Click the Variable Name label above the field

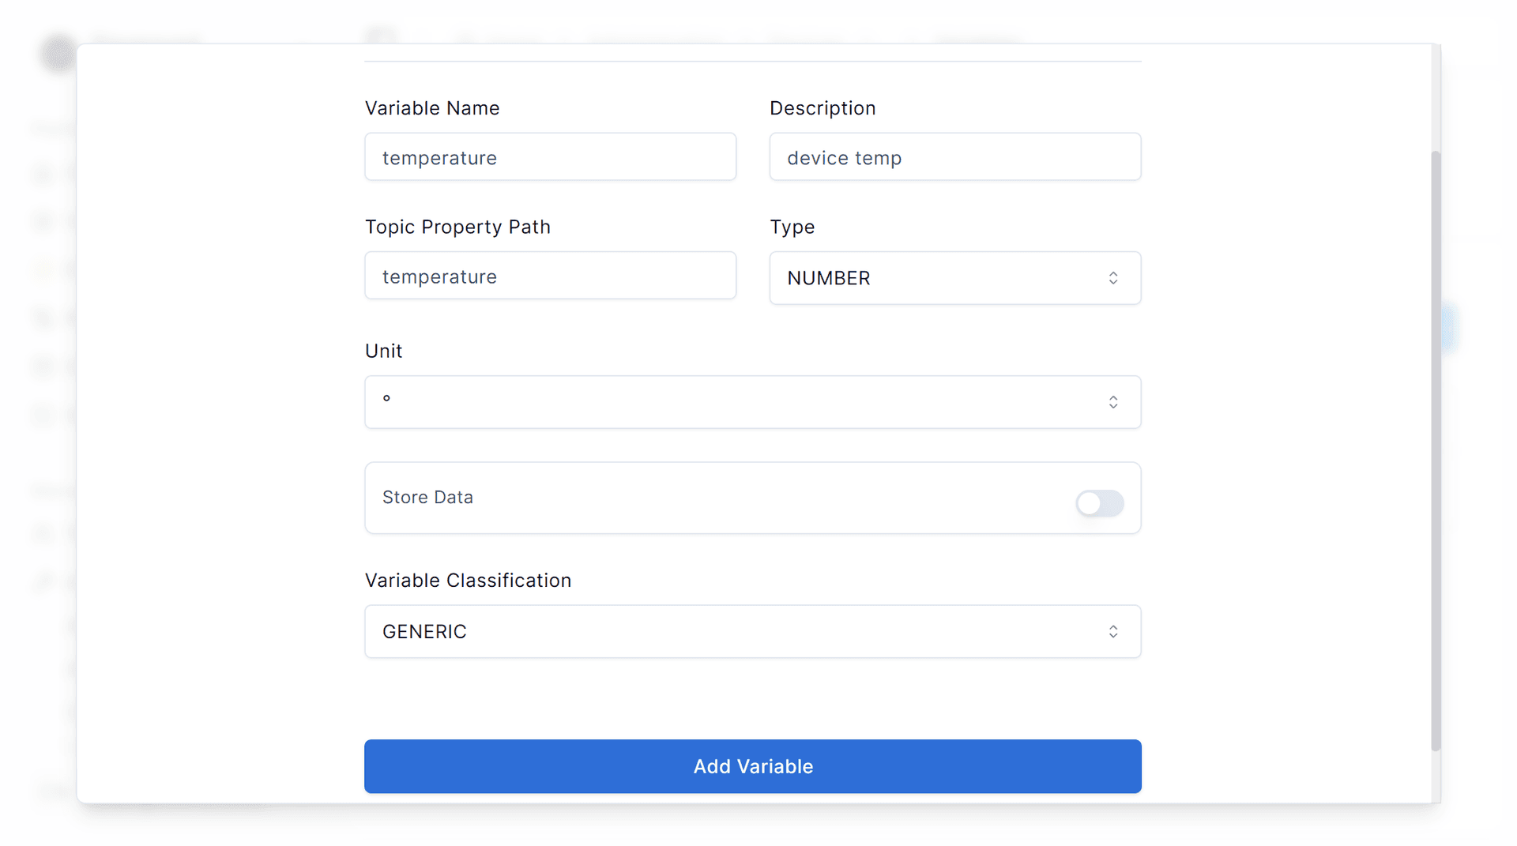pyautogui.click(x=432, y=108)
